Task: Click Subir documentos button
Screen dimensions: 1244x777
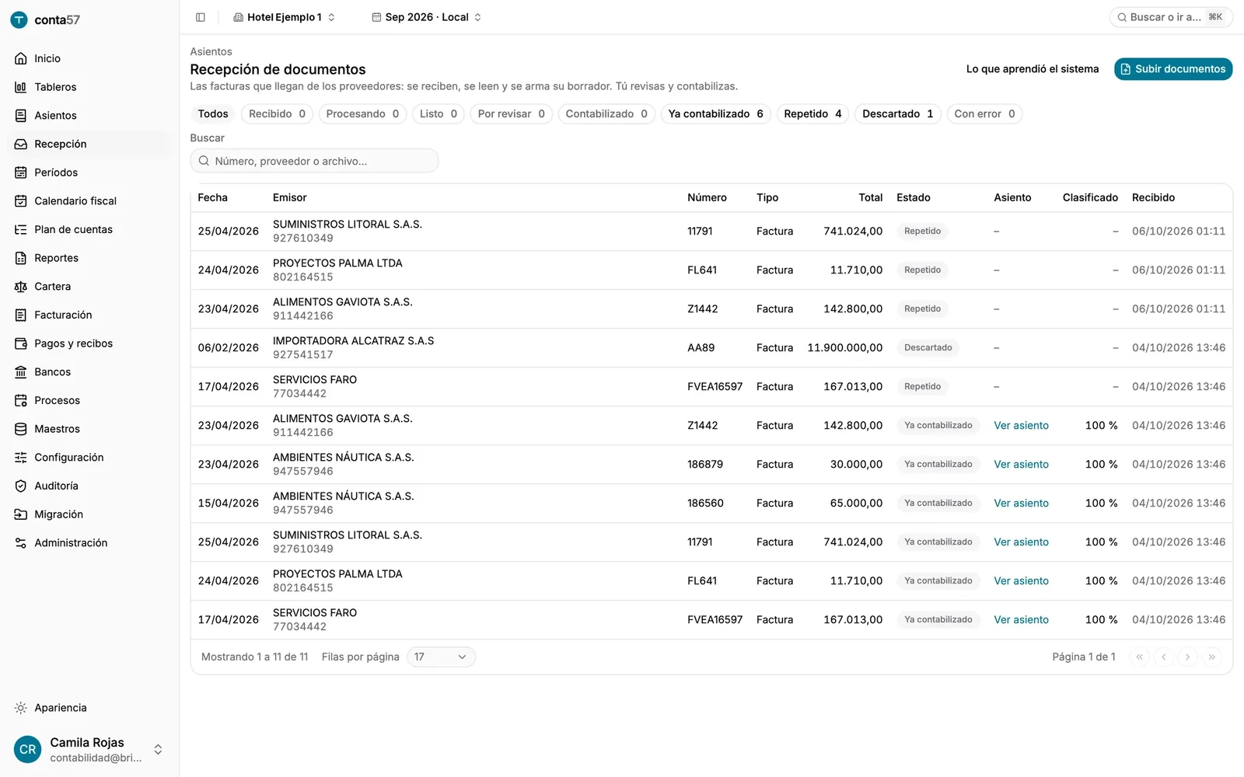Action: pos(1173,69)
